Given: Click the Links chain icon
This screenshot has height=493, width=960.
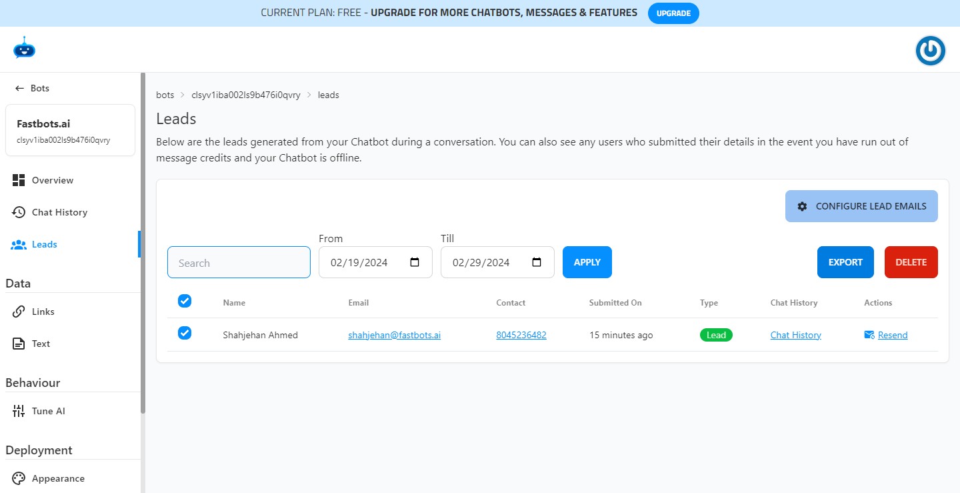Looking at the screenshot, I should click(19, 312).
